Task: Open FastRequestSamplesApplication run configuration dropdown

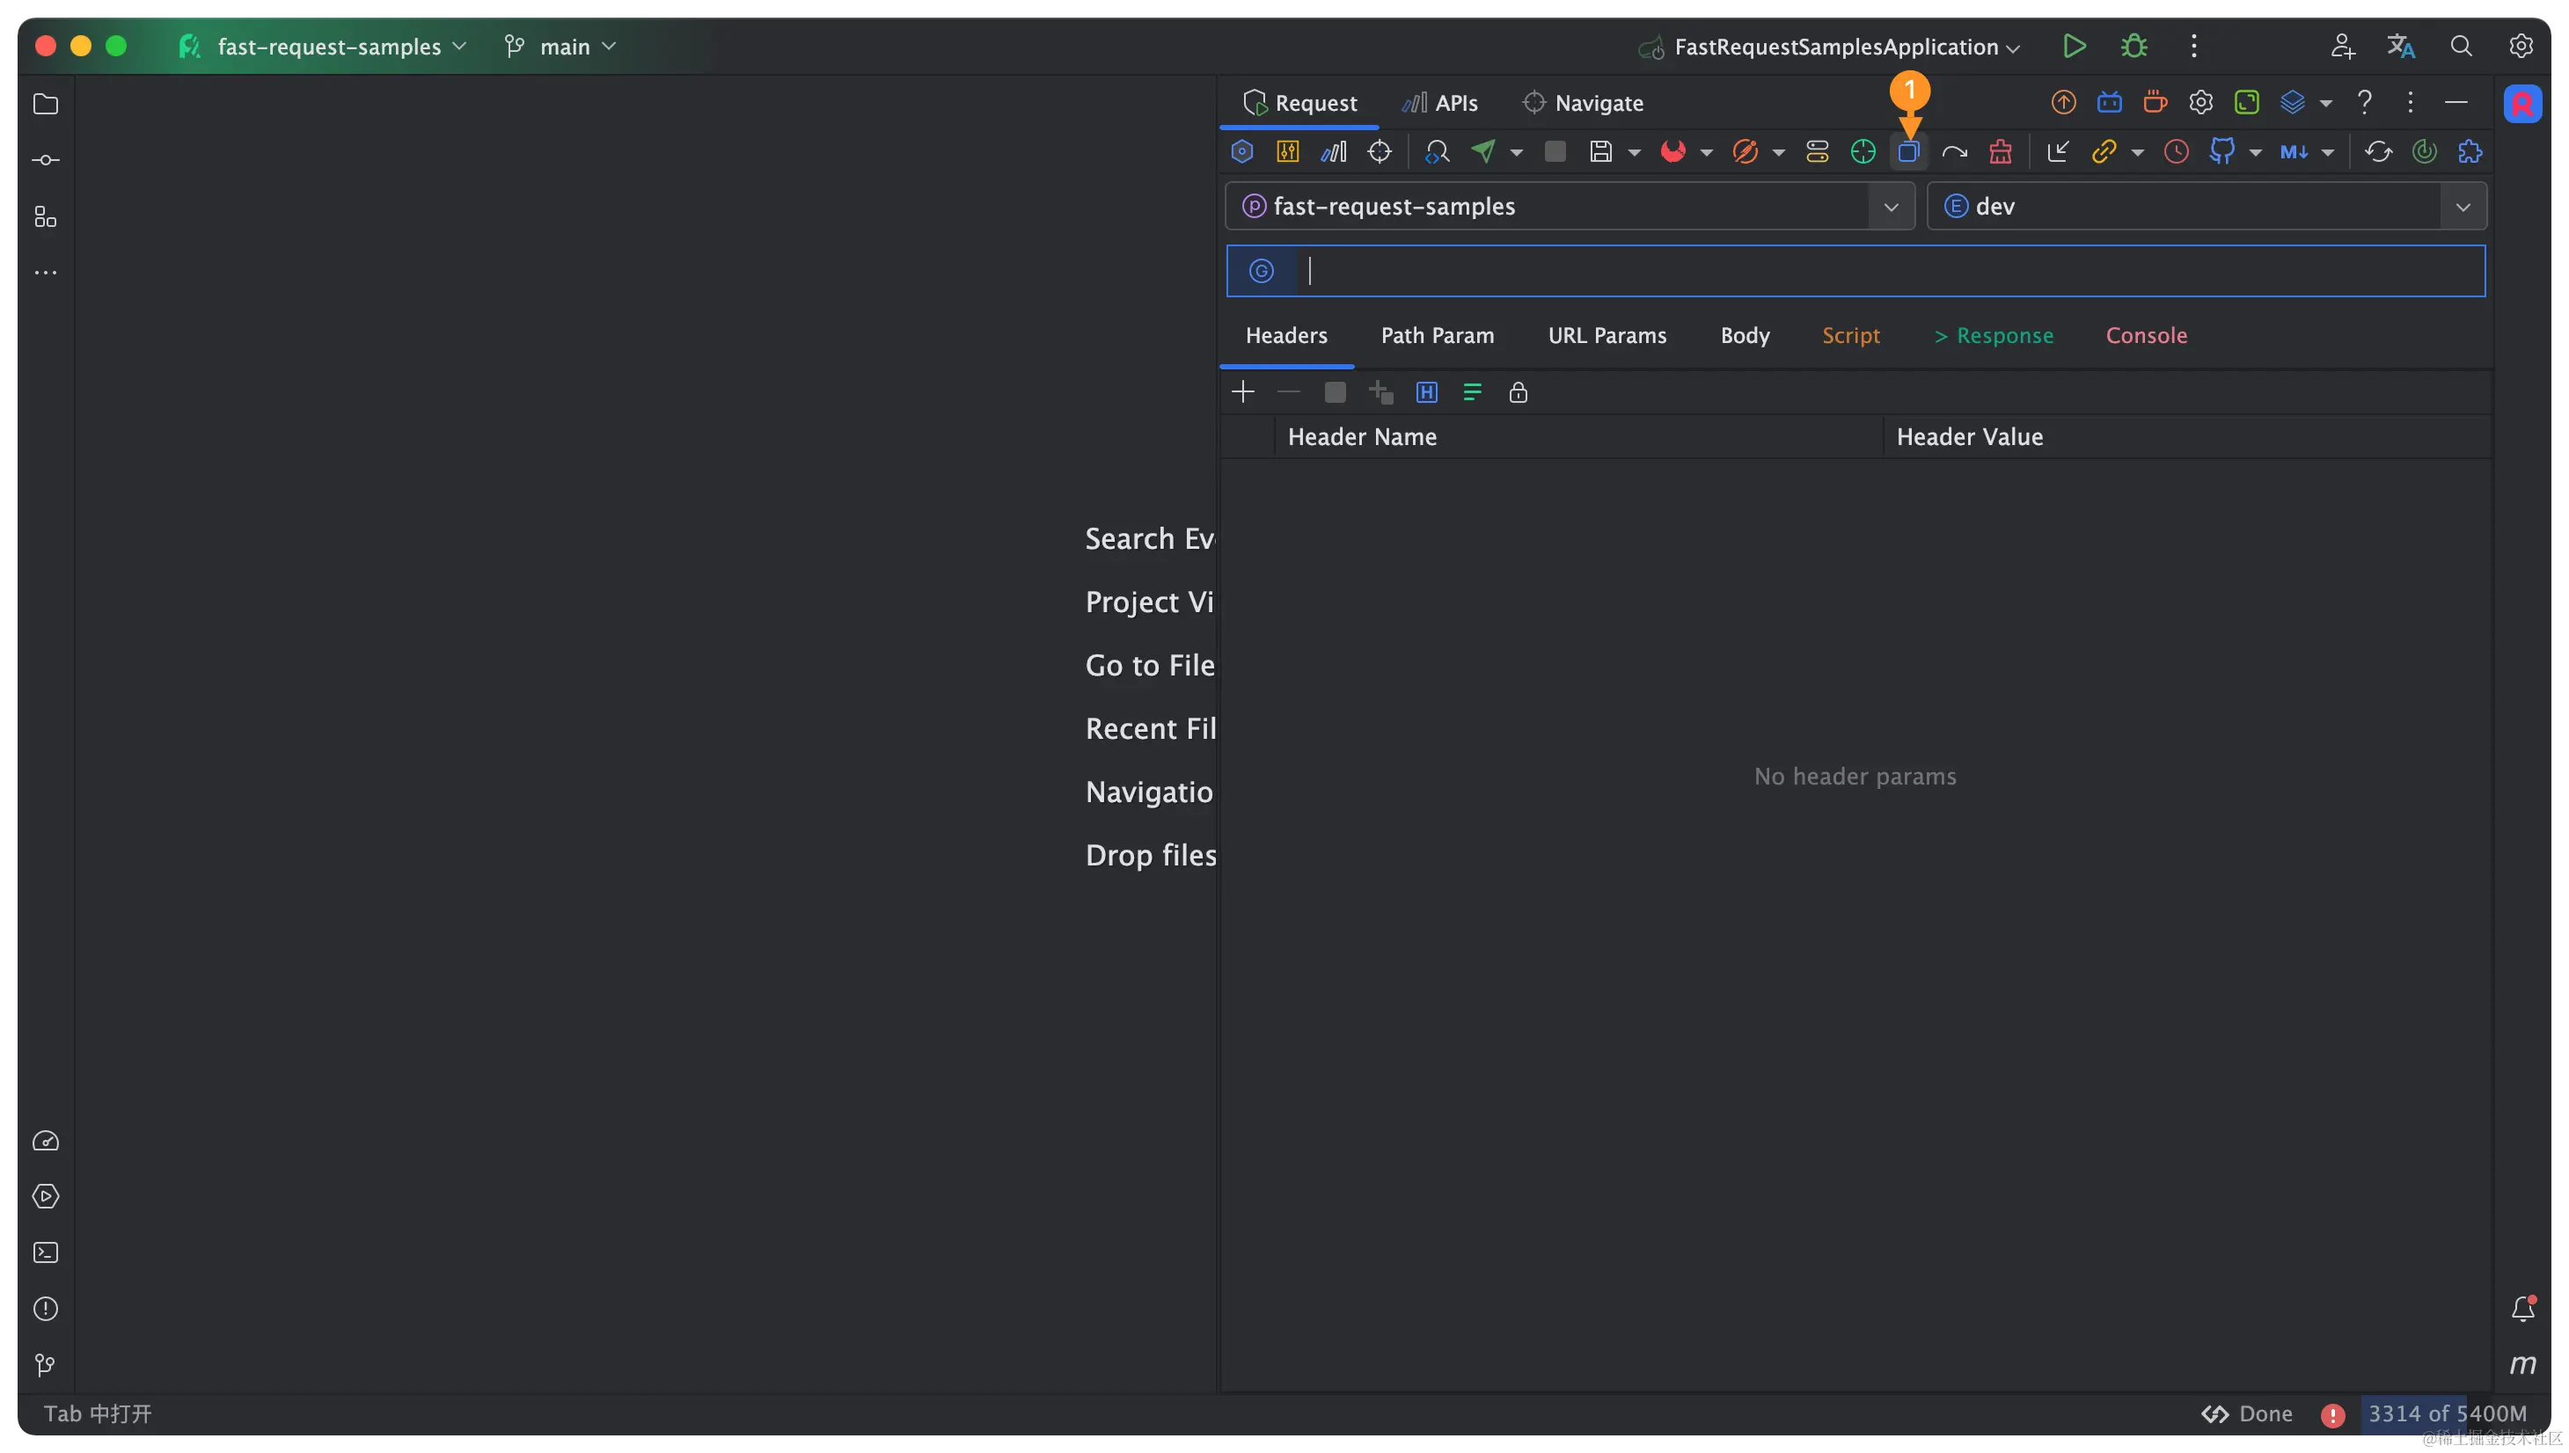Action: (1829, 47)
